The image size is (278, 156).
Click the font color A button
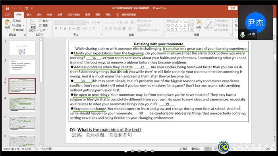pos(93,29)
